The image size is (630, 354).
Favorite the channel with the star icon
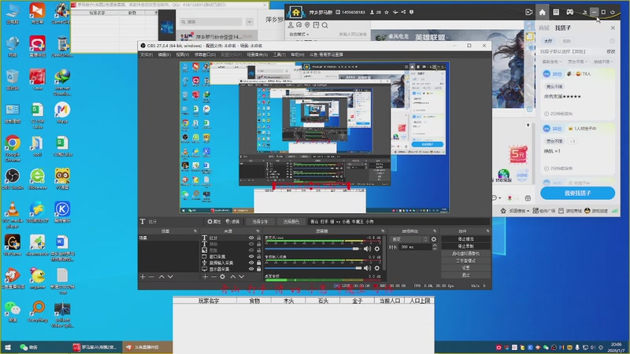387,12
